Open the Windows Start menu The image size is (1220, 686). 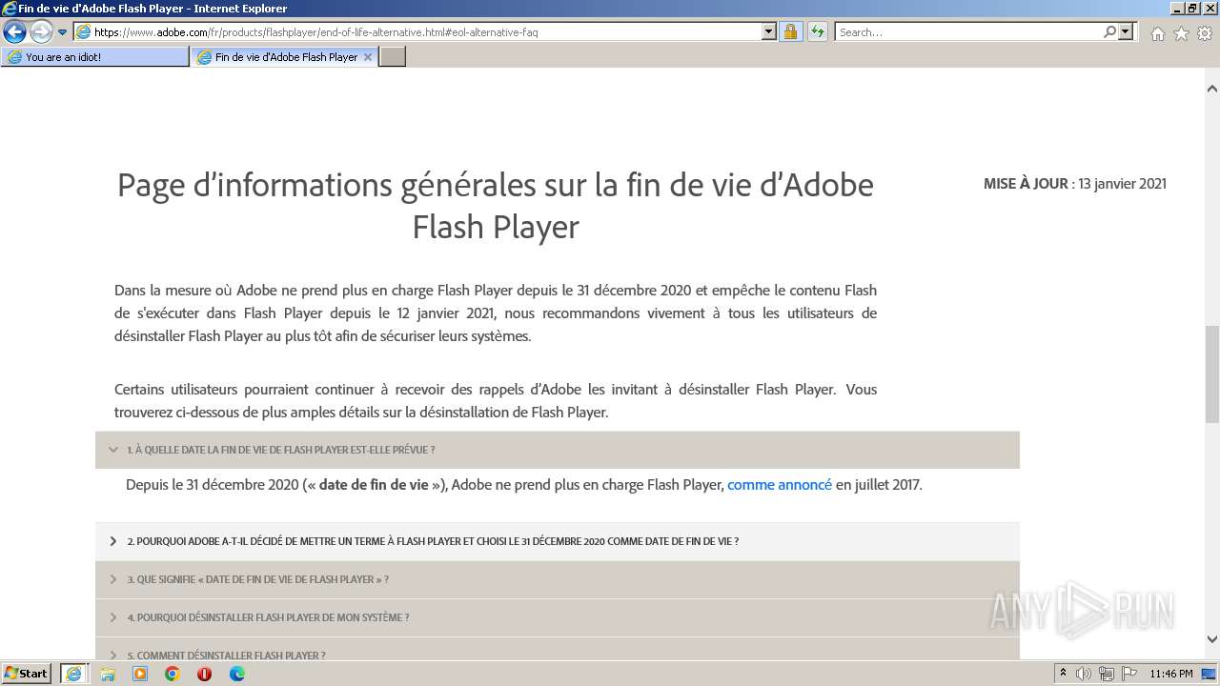click(x=26, y=674)
